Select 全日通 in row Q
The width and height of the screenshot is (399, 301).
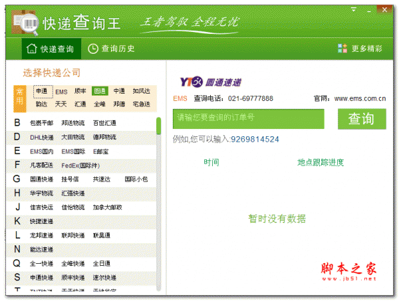pos(102,264)
